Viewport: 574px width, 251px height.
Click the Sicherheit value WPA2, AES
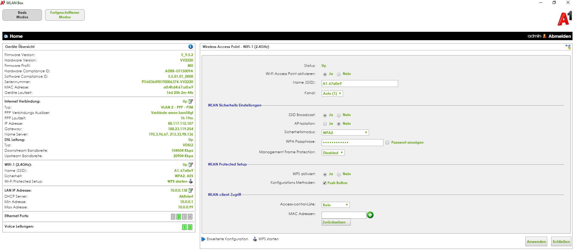184,176
